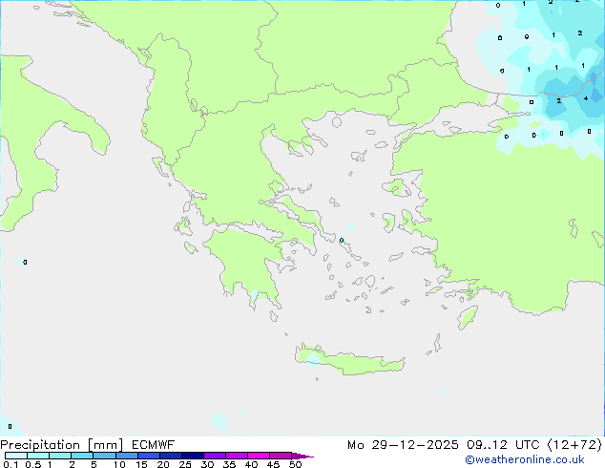The image size is (605, 468).
Task: Open the weatheronline.co.uk copyright link
Action: pyautogui.click(x=524, y=459)
